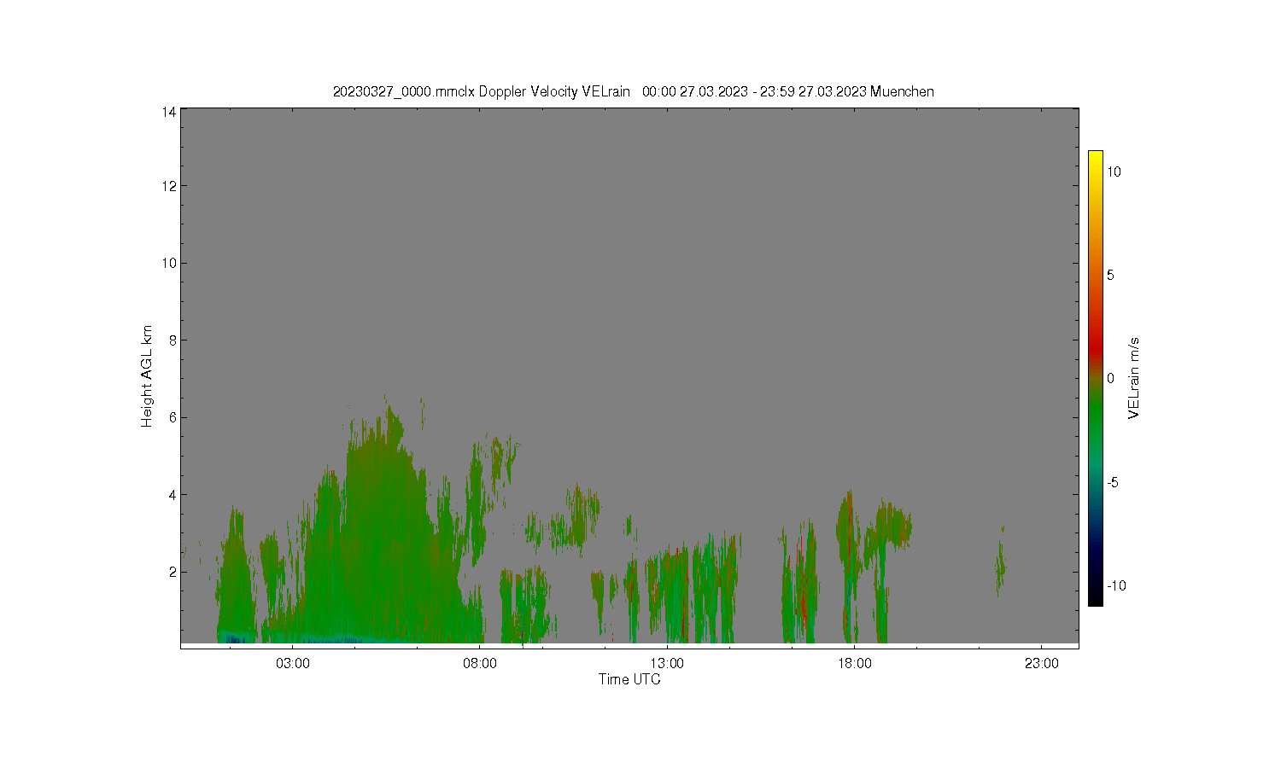Click the 23:00 time tick label
Viewport: 1281px width, 768px height.
tap(1042, 664)
